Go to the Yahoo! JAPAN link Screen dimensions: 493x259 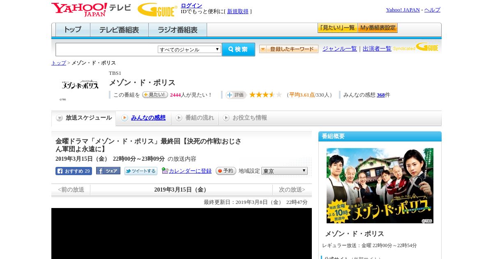(403, 10)
